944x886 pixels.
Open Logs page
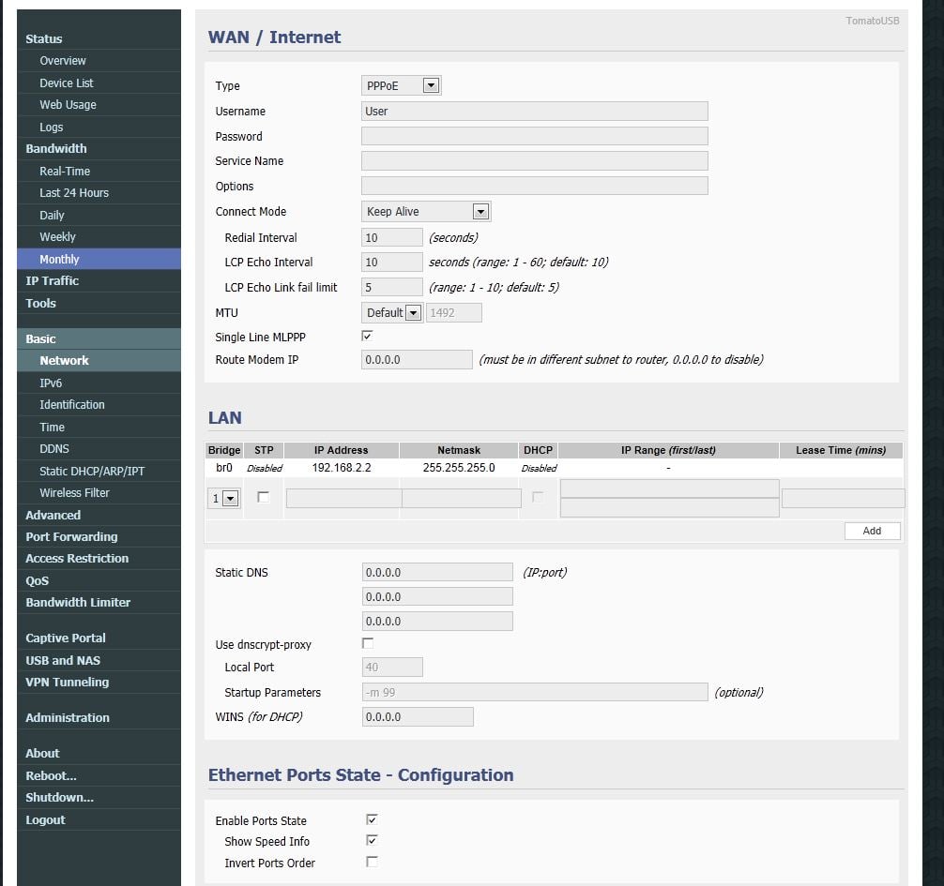click(52, 127)
